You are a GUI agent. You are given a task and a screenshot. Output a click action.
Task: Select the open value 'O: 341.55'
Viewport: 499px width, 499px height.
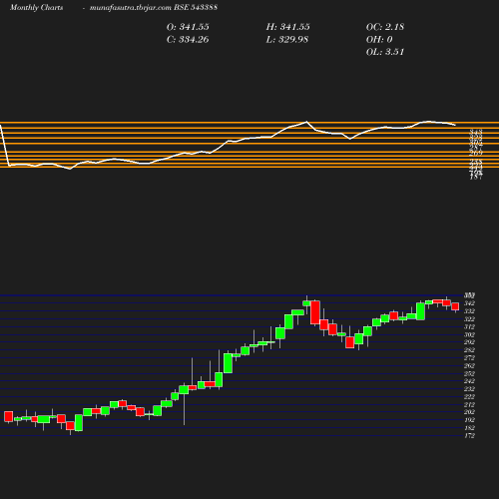coord(188,27)
